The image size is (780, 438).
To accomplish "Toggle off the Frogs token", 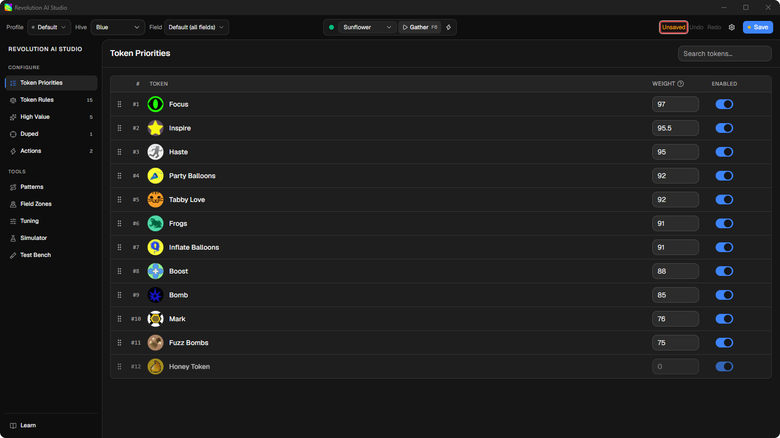I will (724, 223).
